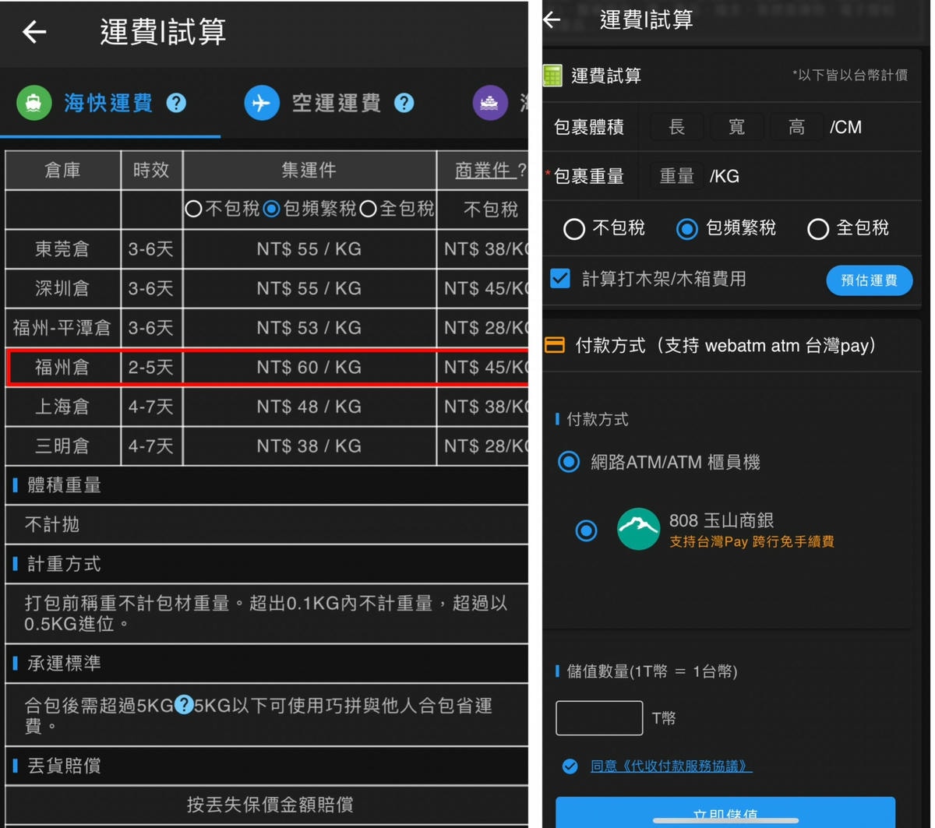Tap the purple cargo ship icon

tap(490, 103)
